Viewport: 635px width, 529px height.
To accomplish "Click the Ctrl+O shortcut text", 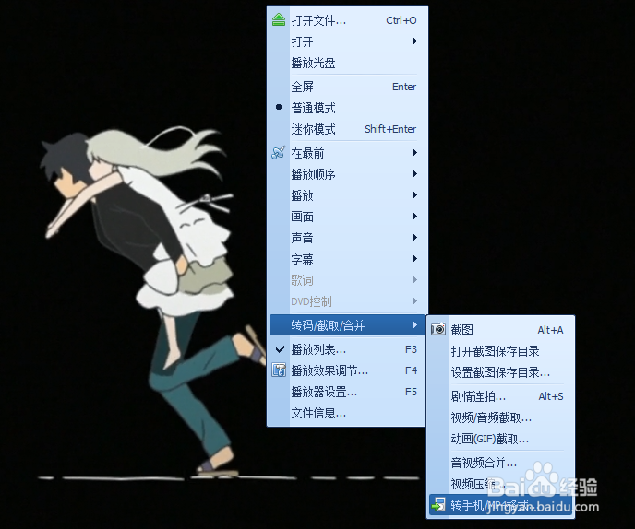I will click(401, 20).
